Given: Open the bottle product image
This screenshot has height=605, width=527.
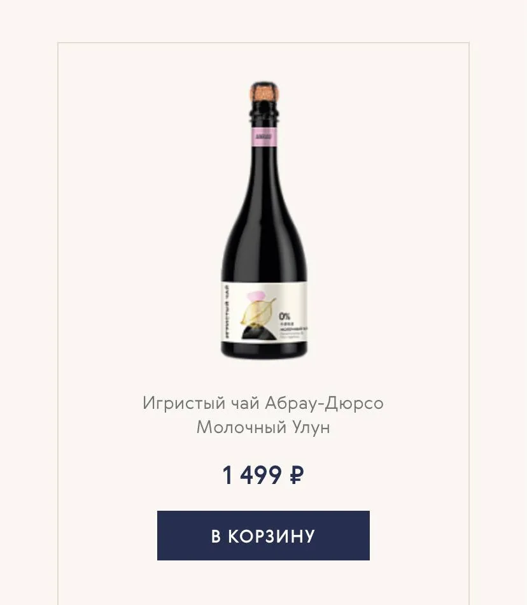Looking at the screenshot, I should pos(264,220).
